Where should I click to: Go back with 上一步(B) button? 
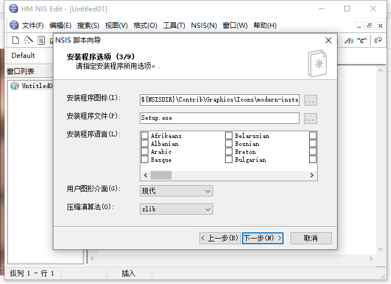[x=220, y=238]
